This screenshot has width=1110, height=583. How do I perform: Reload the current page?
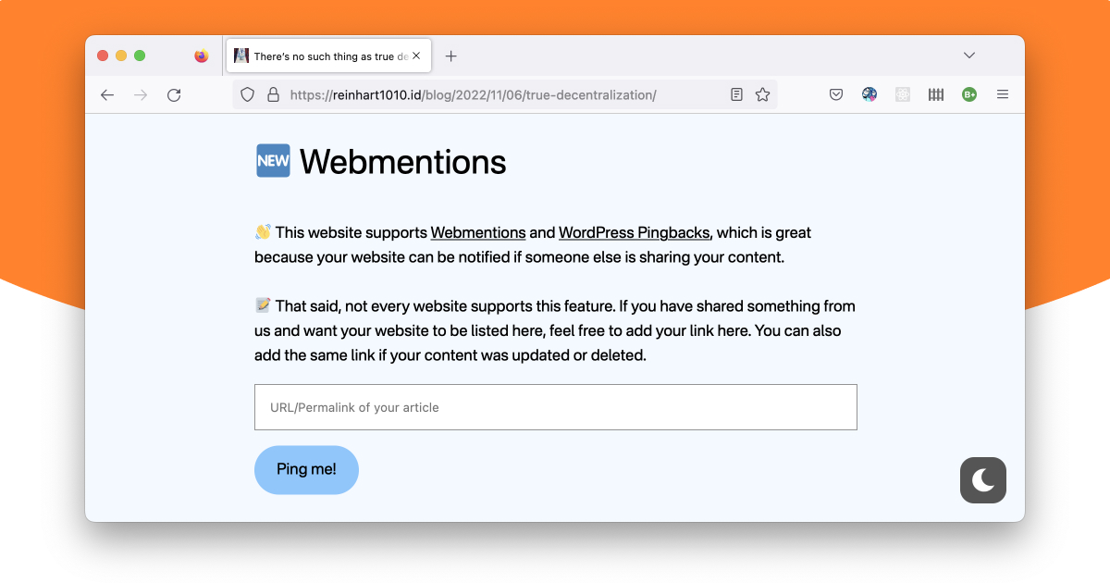[x=174, y=94]
